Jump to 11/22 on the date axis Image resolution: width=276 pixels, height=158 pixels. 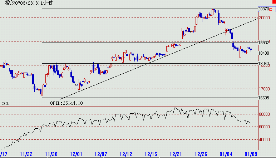[26, 154]
